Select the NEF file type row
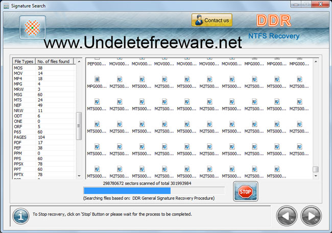 tap(44, 106)
